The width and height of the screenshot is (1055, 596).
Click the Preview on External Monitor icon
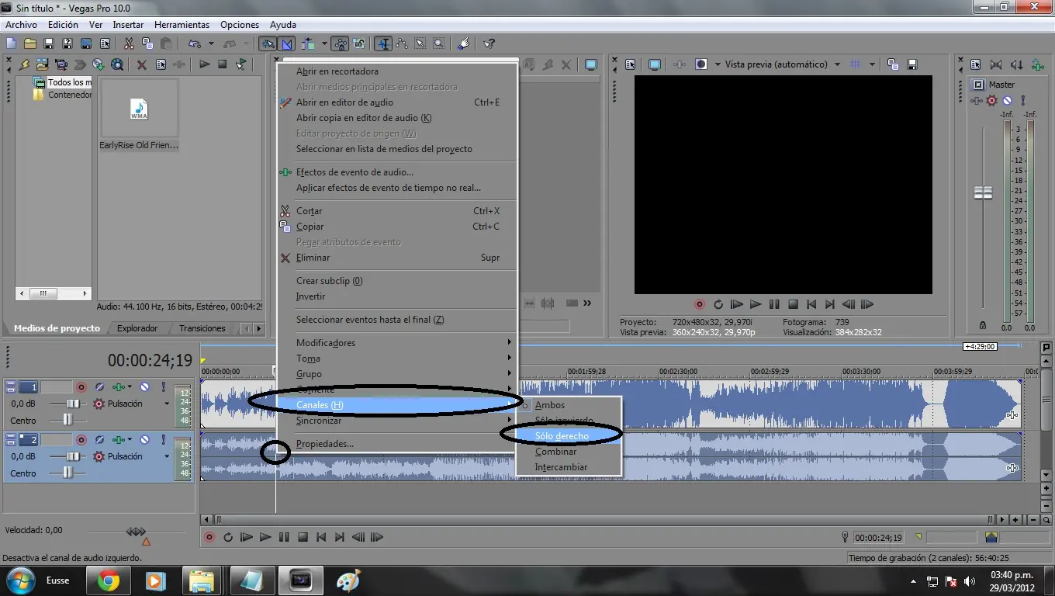click(655, 64)
